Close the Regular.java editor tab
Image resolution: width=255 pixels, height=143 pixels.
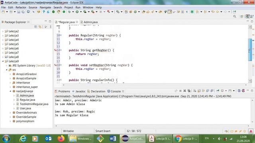pos(77,22)
